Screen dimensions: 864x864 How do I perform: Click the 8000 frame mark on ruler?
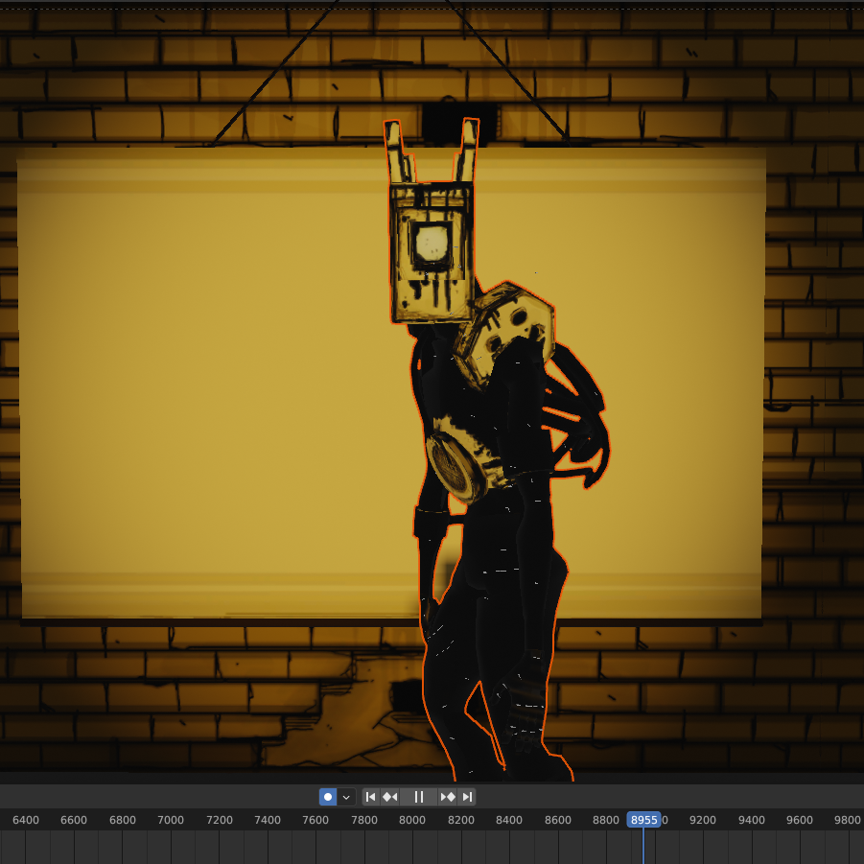(412, 820)
